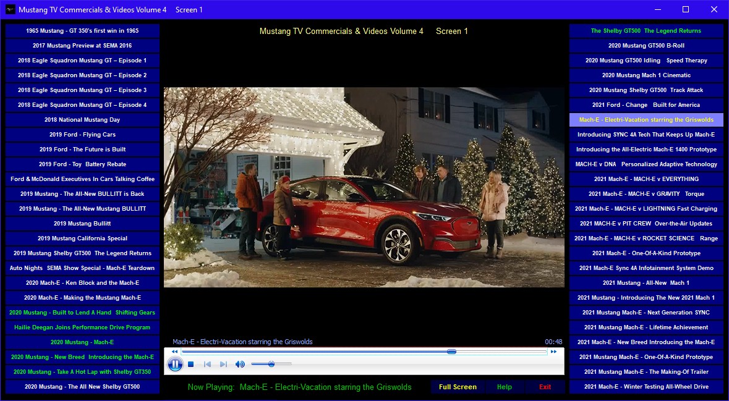Select 2021 Mustang Mach-E - Lifetime Achievement
Screen dimensions: 729x401
click(x=646, y=327)
